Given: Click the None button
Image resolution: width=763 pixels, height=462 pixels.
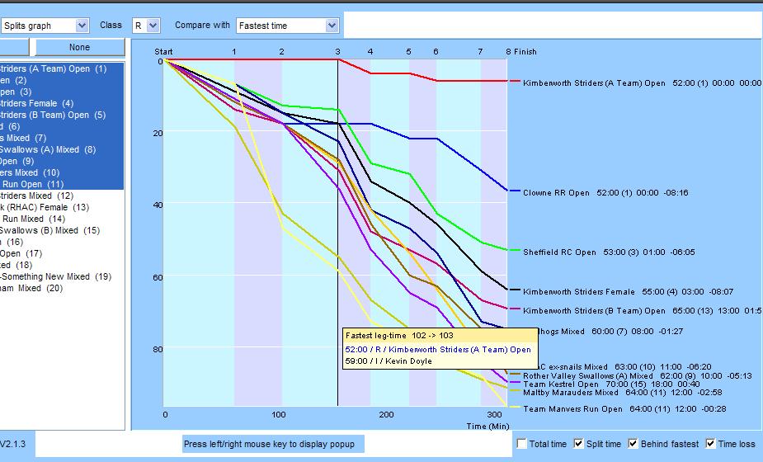Looking at the screenshot, I should coord(79,47).
